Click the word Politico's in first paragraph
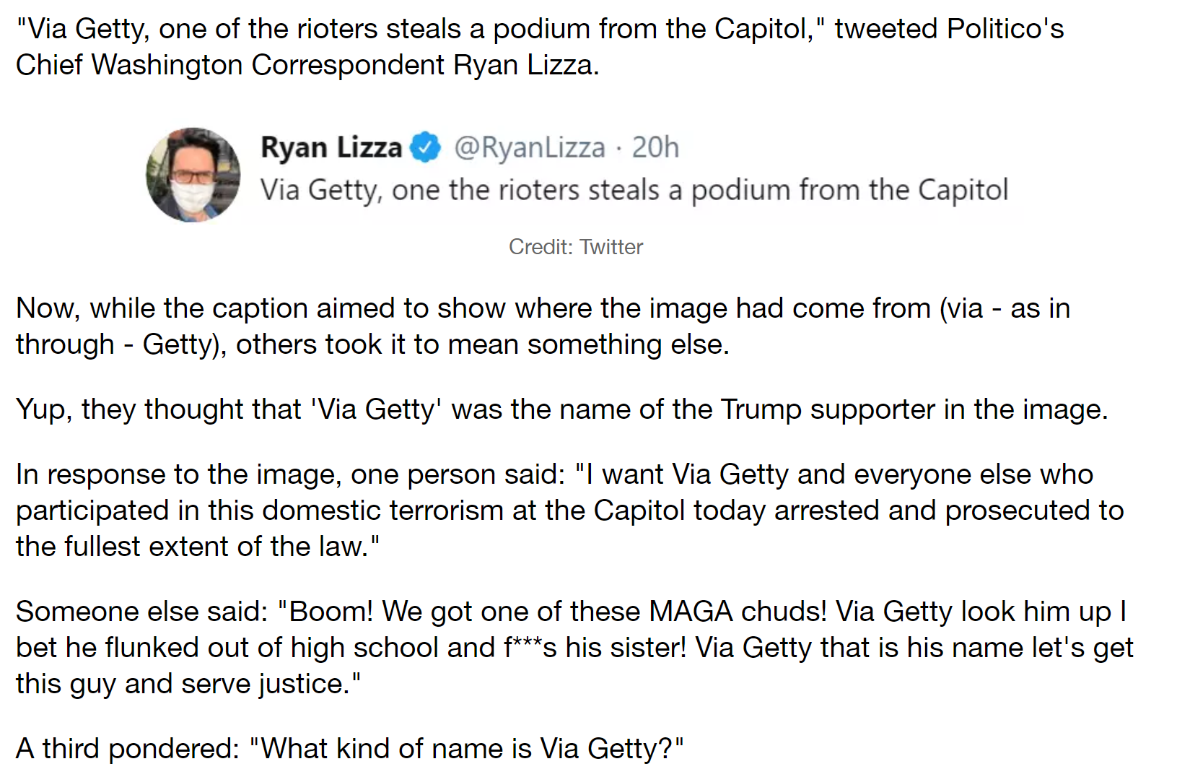This screenshot has height=777, width=1190. [1005, 29]
